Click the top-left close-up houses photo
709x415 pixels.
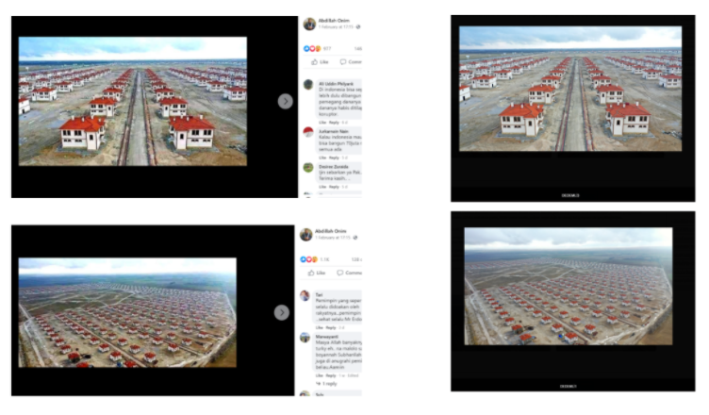point(133,101)
